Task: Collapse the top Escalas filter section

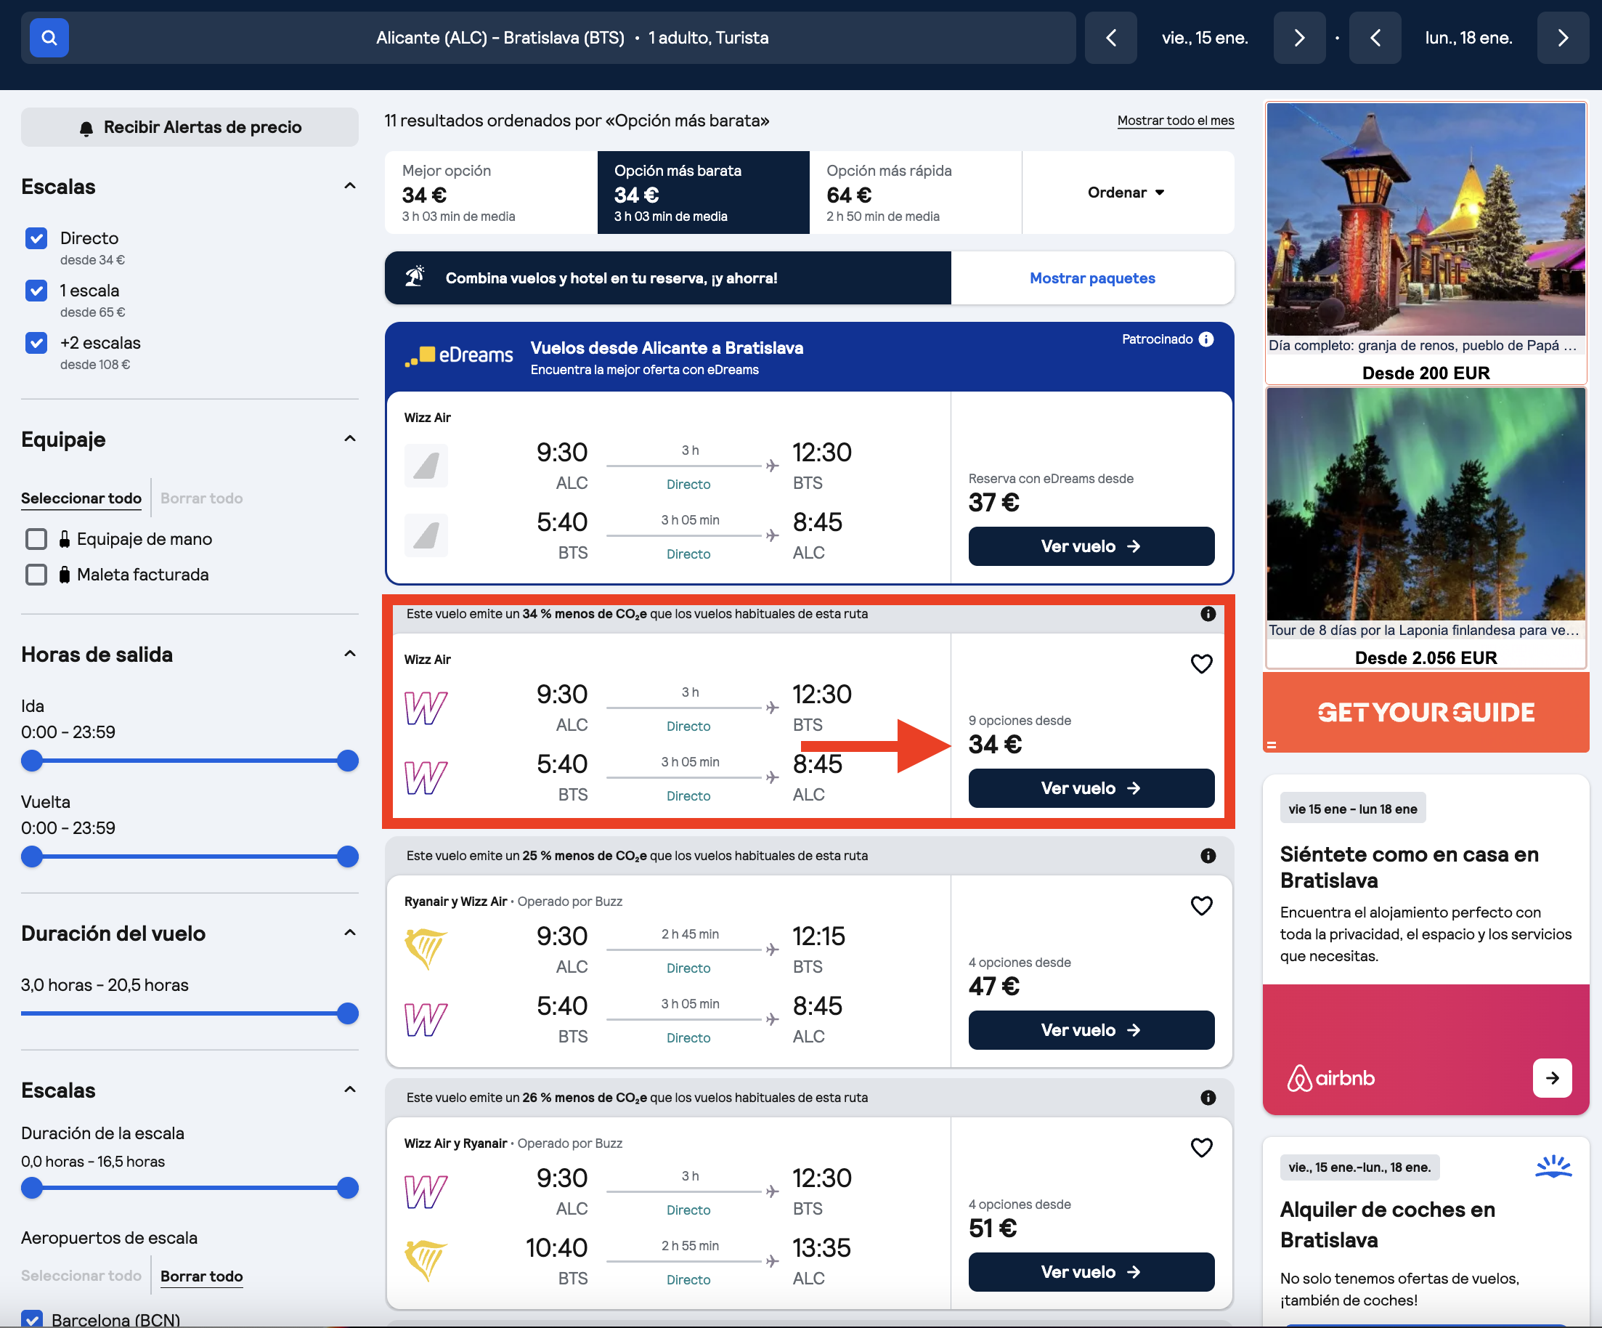Action: [x=350, y=186]
